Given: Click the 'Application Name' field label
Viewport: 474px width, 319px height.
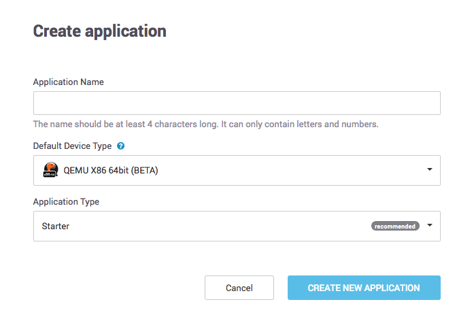Looking at the screenshot, I should coord(68,82).
